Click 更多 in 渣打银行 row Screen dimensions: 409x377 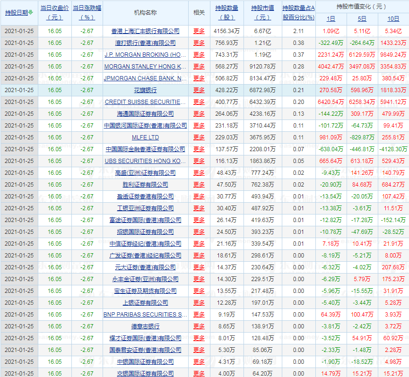(x=199, y=43)
